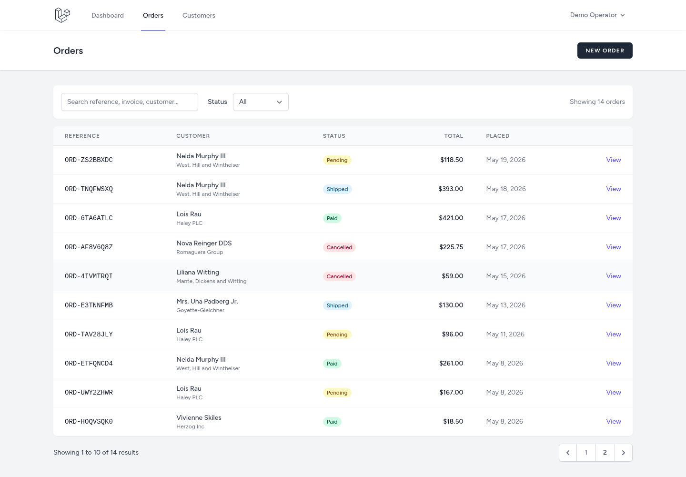Click the May 19, 2026 placed date
The height and width of the screenshot is (477, 686).
506,160
